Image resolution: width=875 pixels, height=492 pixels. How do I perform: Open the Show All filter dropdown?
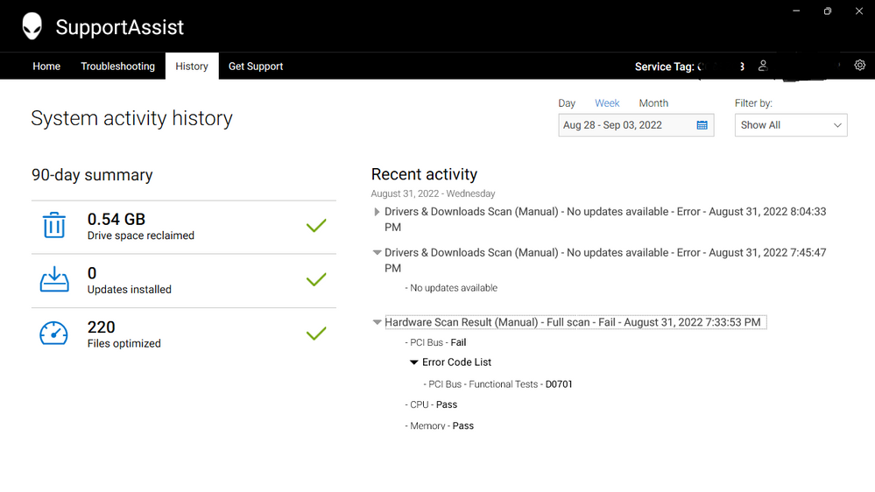coord(791,125)
